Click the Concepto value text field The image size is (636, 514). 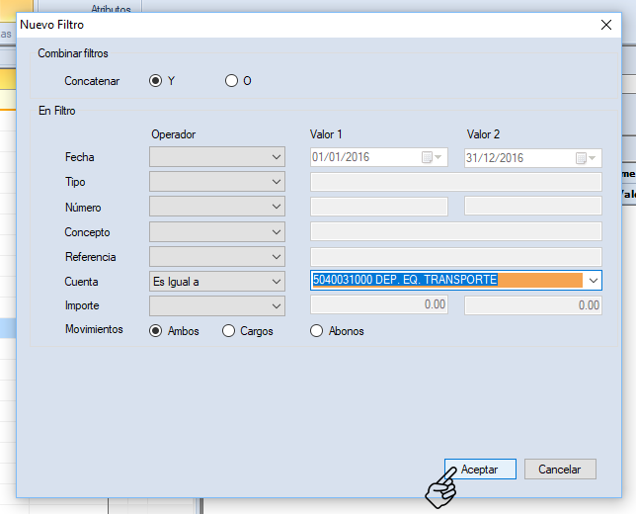[x=455, y=231]
